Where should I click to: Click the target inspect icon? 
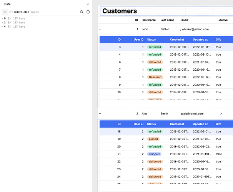[88, 12]
